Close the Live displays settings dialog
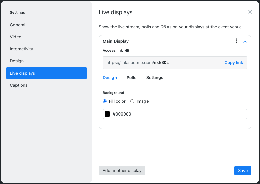This screenshot has height=184, width=260. pos(250,12)
